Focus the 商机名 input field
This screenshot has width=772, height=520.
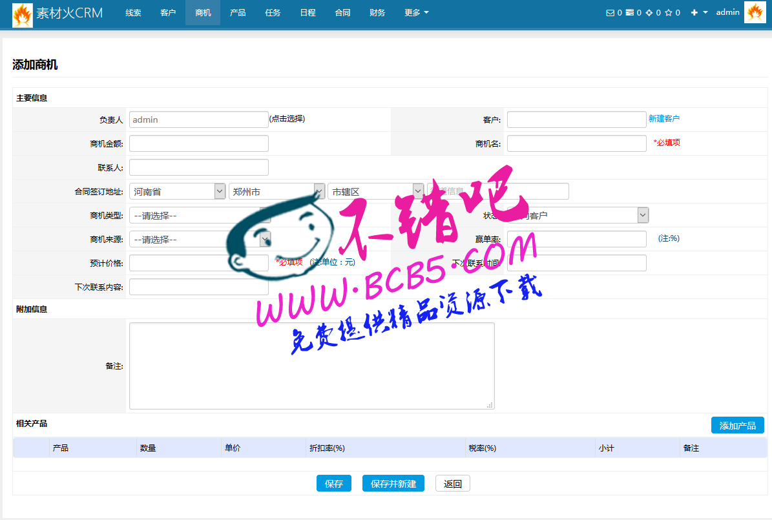576,143
